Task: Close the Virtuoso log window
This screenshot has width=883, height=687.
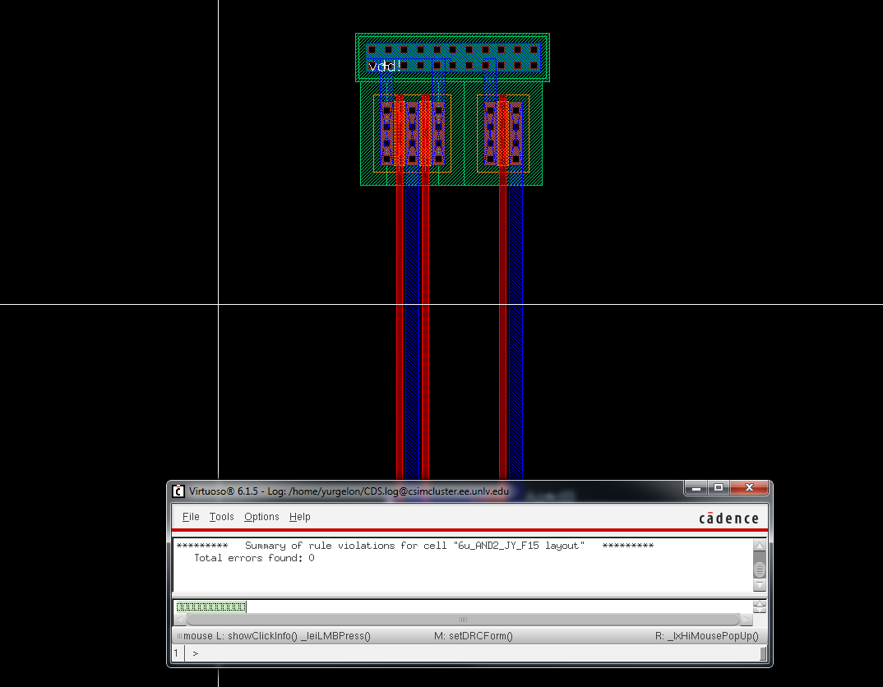Action: pos(748,488)
